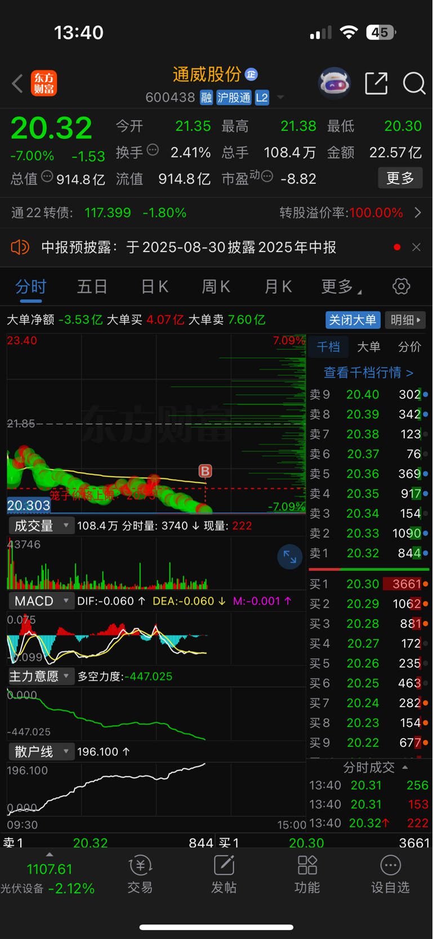This screenshot has height=939, width=433.
Task: Tap info icon next to 换手
Action: coord(153,150)
